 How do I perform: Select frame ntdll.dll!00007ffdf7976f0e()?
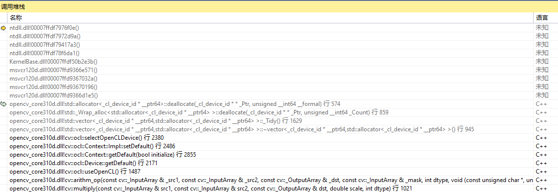coord(44,28)
